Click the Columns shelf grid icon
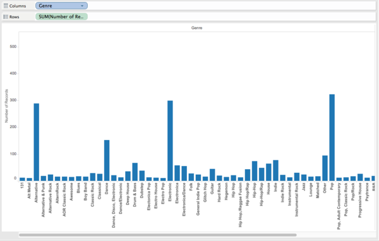The image size is (379, 241). coord(6,6)
